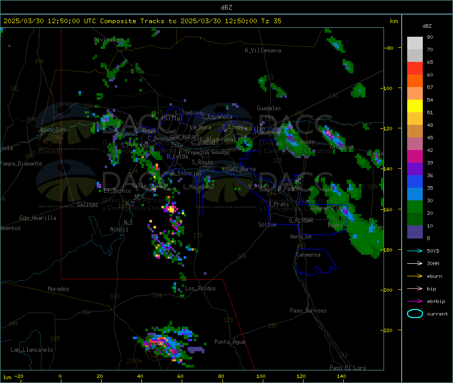Click the magenta eb+bip arrow icon

tap(415, 301)
